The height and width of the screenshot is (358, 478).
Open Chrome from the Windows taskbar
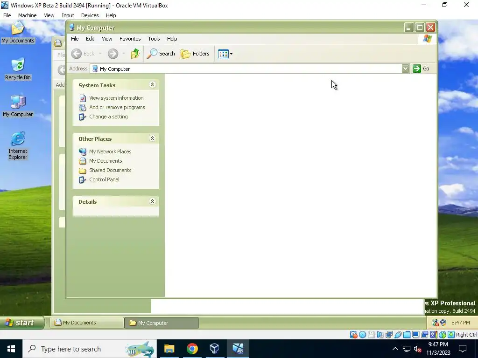[x=192, y=349]
